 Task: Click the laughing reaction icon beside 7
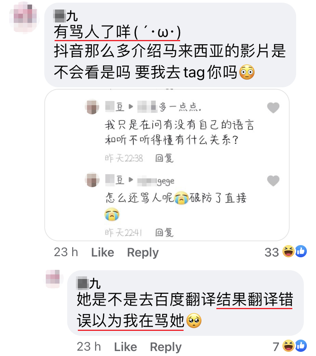[288, 346]
